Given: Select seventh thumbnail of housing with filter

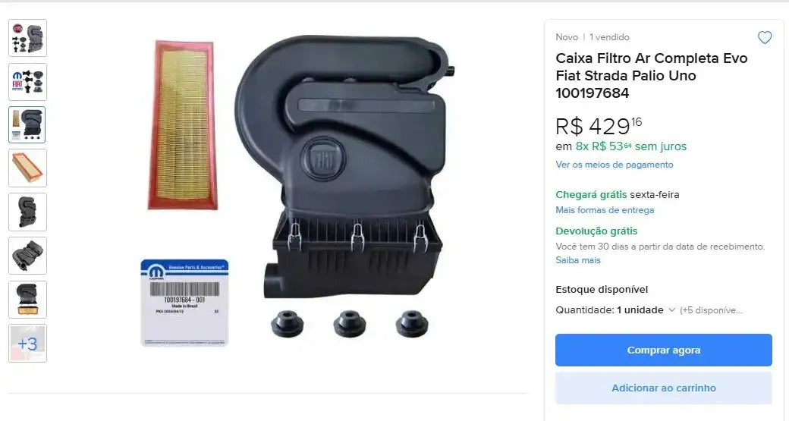Looking at the screenshot, I should [x=27, y=300].
